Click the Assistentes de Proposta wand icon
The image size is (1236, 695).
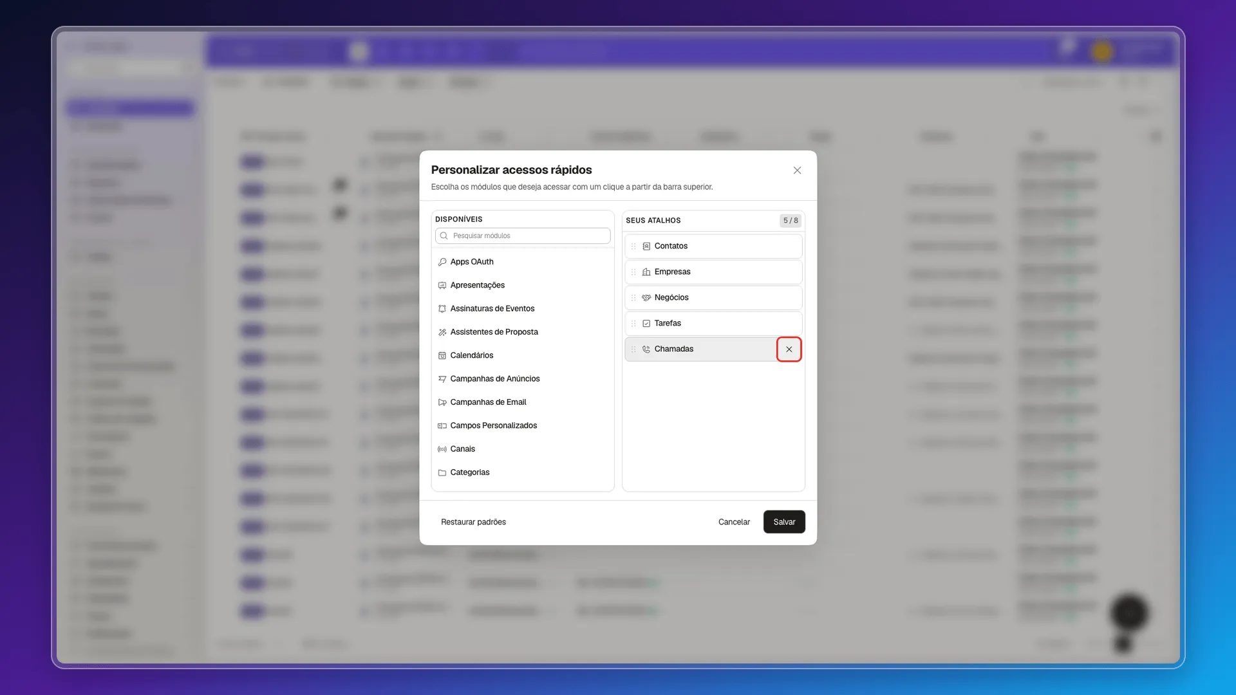point(442,332)
